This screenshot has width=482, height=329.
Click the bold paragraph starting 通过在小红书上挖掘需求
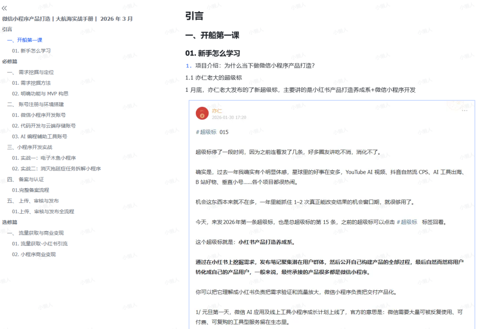(x=329, y=267)
